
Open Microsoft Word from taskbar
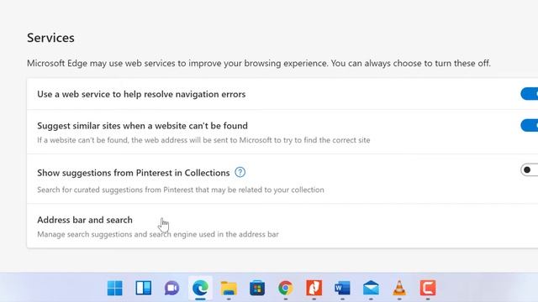(342, 288)
